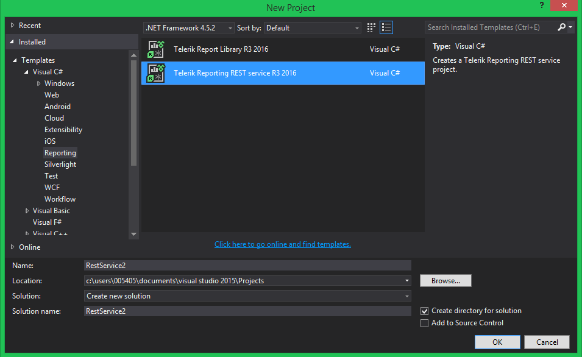Viewport: 582px width, 357px height.
Task: Click the templates tree scrollbar thumb
Action: pos(133,113)
